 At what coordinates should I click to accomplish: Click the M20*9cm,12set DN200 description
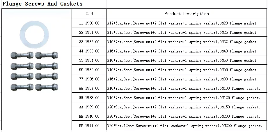click(185, 126)
